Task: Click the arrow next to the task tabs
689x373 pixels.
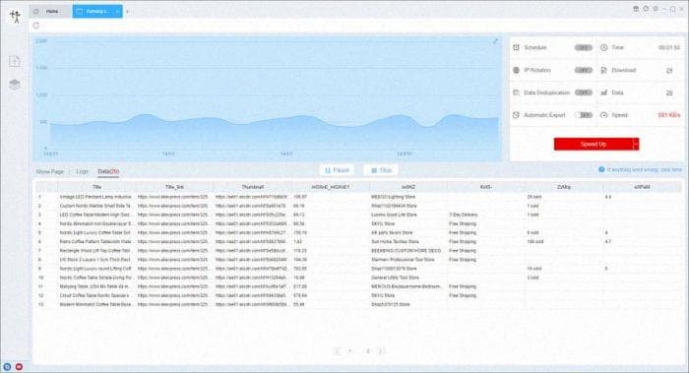Action: click(x=127, y=12)
